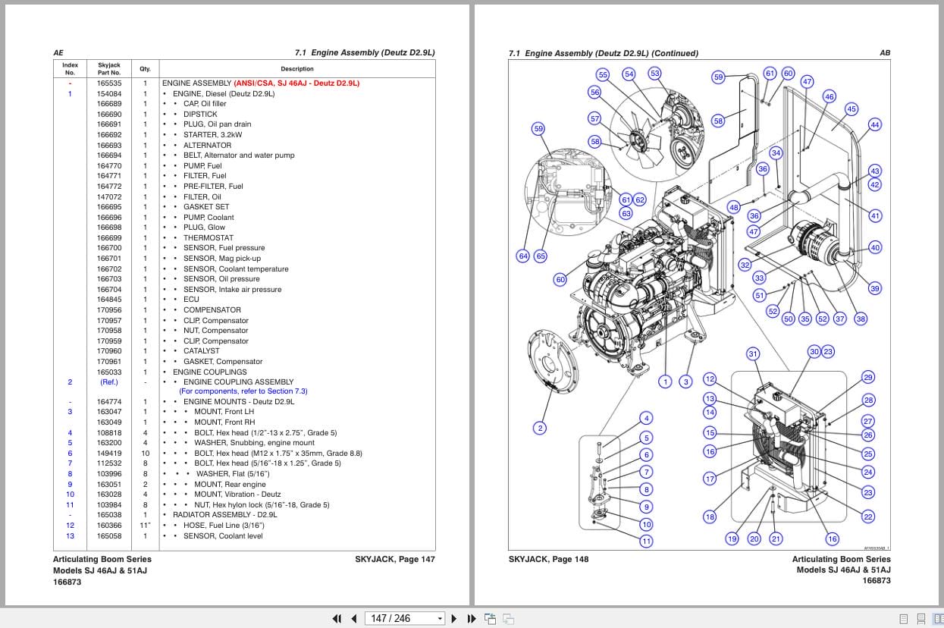
Task: Skip to the last page
Action: point(471,619)
